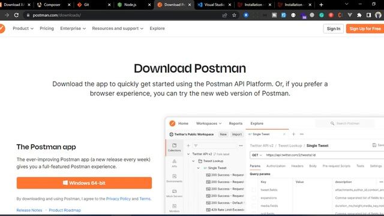Toggle the browser side panel icon
Image resolution: width=384 pixels, height=216 pixels.
pyautogui.click(x=368, y=15)
